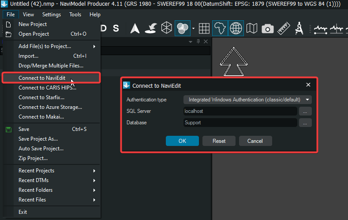348x220 pixels.
Task: Click the Open Project folder icon
Action: 8,34
